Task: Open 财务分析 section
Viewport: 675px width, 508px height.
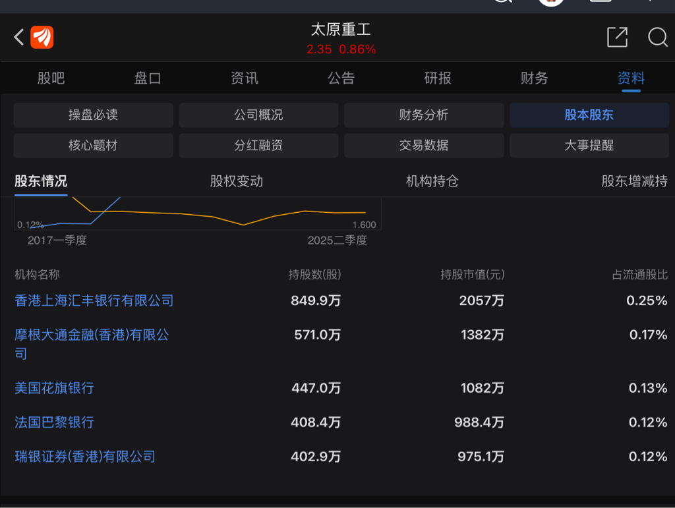Action: coord(424,115)
